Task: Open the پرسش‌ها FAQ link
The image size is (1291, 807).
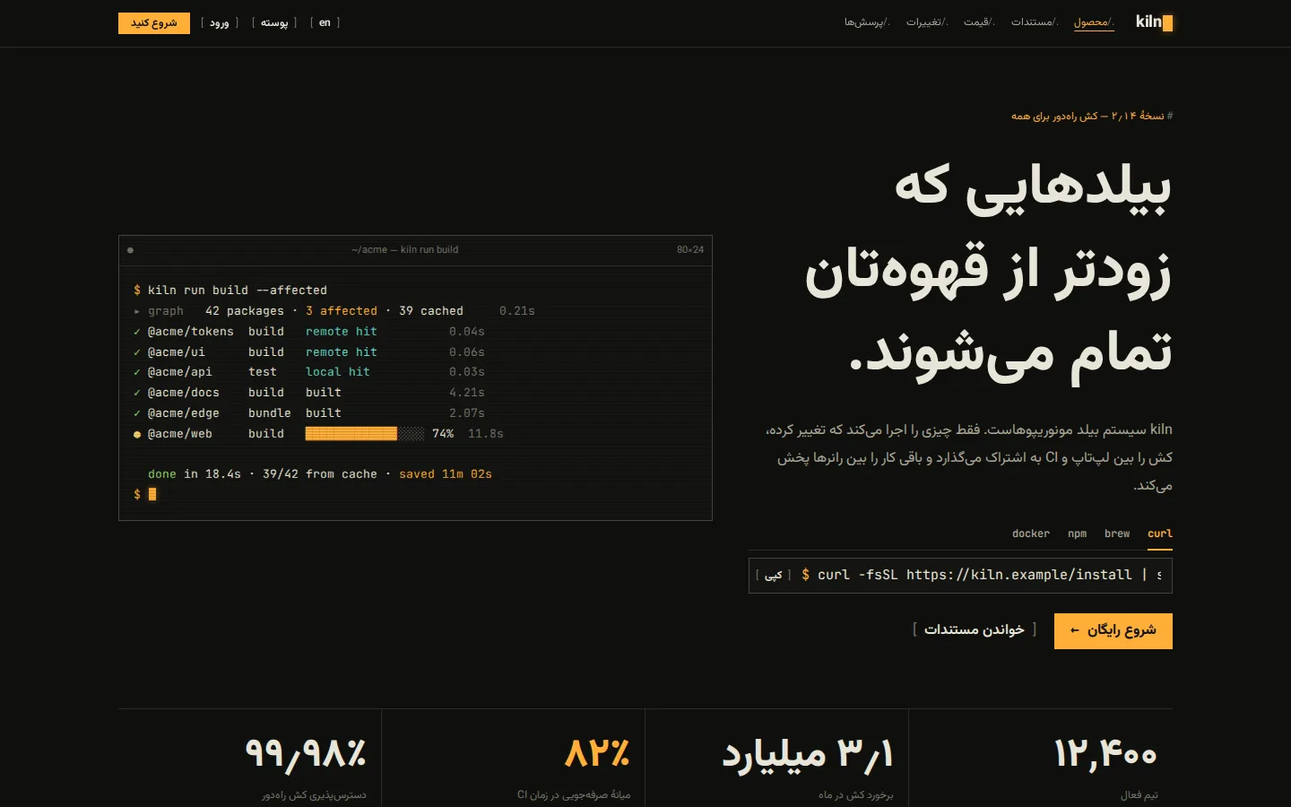Action: [867, 22]
